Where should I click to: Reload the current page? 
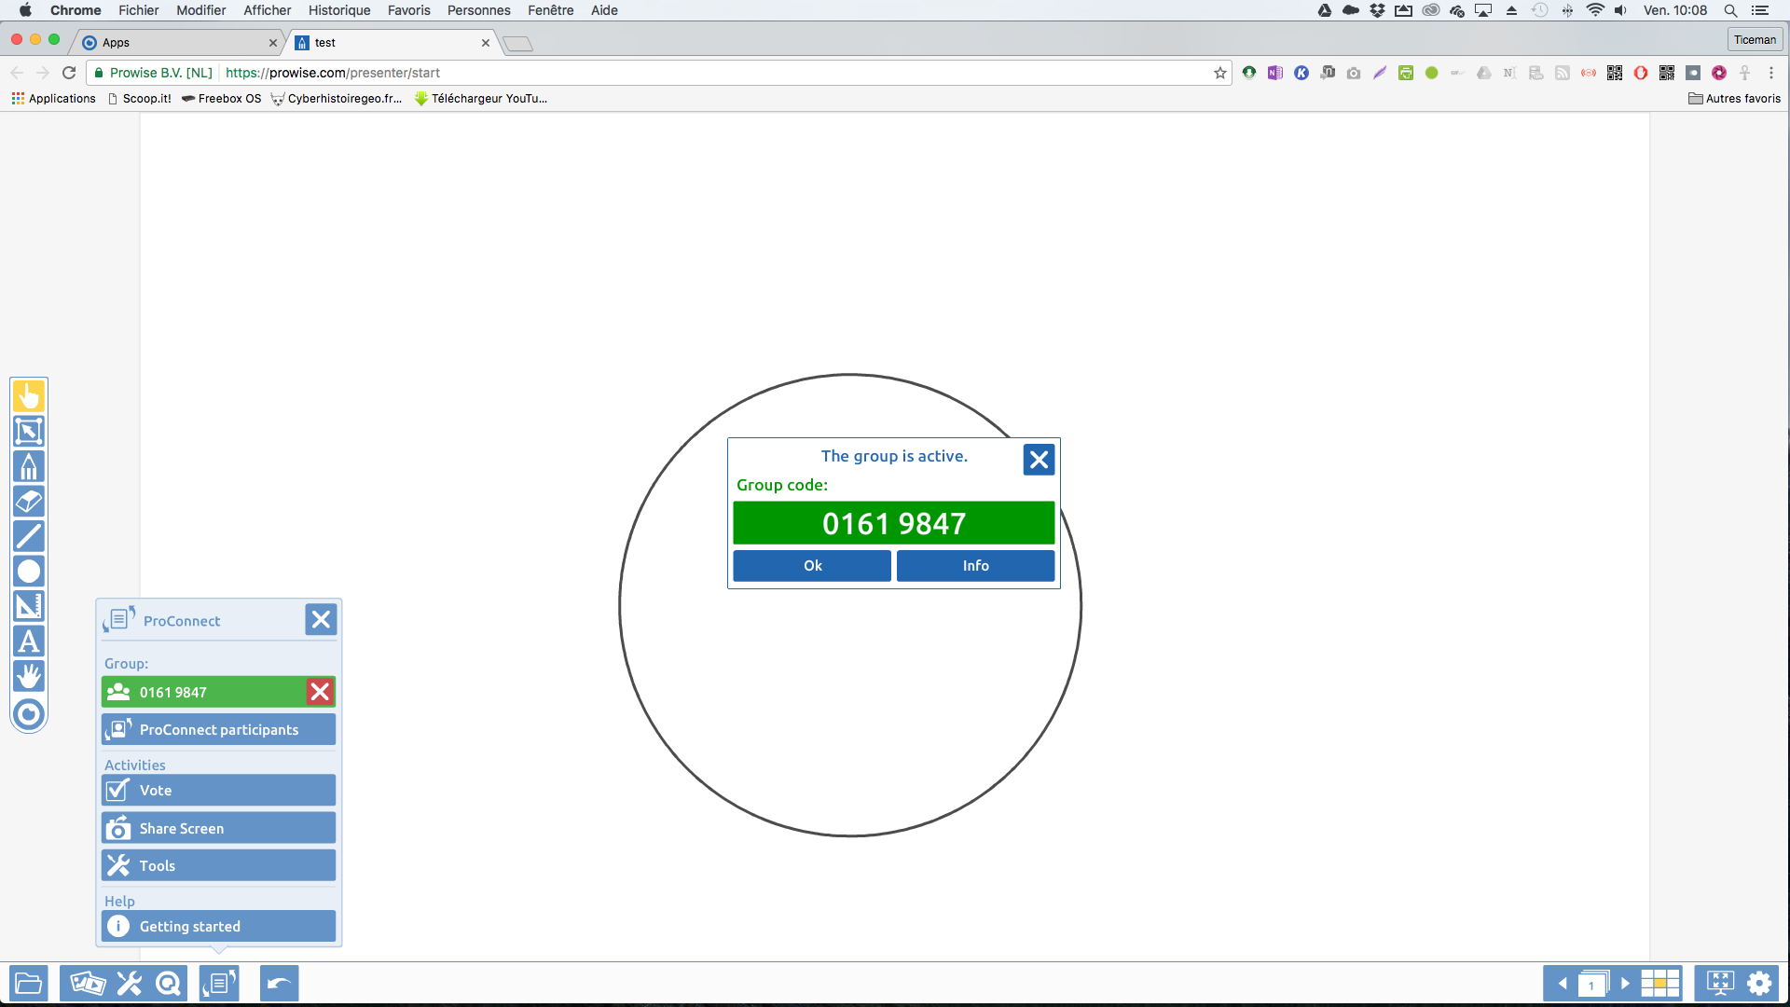click(69, 73)
